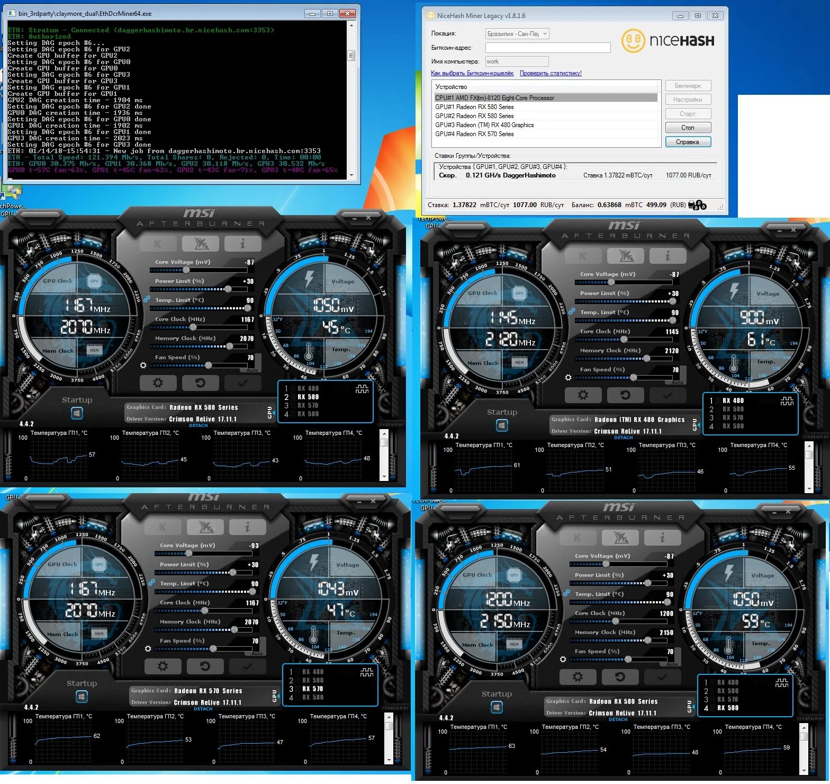830x784 pixels.
Task: Click Kombustor jet icon in RX 480 Afterburner window
Action: point(626,256)
